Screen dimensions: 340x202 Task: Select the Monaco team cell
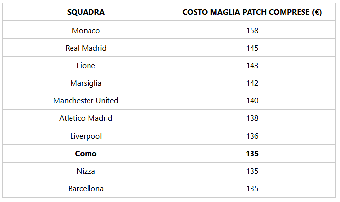(86, 30)
